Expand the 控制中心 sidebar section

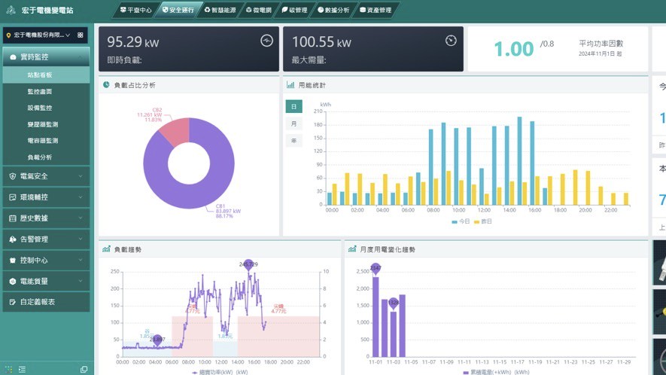(x=47, y=261)
